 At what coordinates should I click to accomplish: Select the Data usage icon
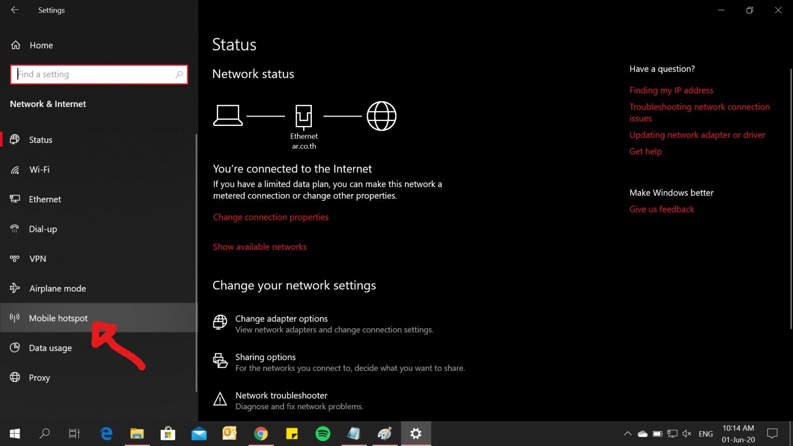pyautogui.click(x=15, y=347)
